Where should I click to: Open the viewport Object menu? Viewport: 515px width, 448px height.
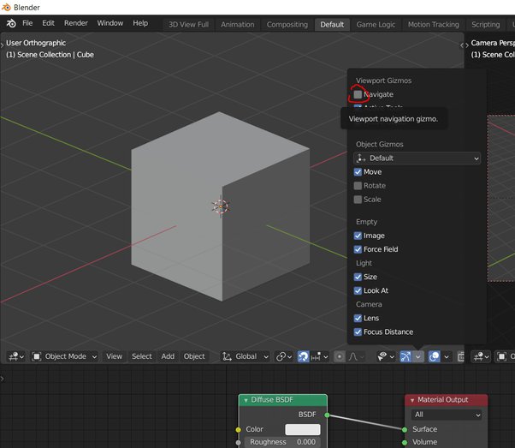click(194, 356)
